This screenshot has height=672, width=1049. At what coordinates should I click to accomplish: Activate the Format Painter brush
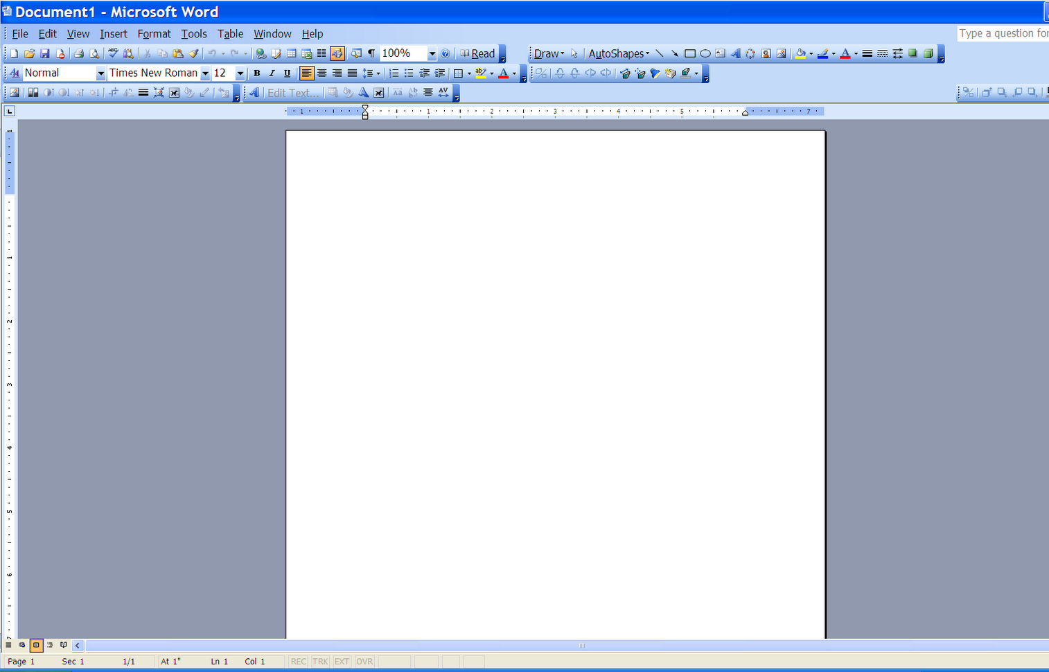tap(194, 53)
